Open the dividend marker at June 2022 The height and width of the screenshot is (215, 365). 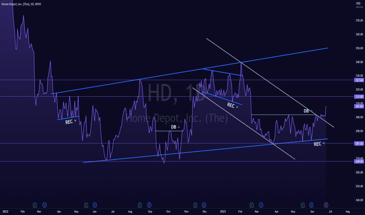[x=95, y=205]
